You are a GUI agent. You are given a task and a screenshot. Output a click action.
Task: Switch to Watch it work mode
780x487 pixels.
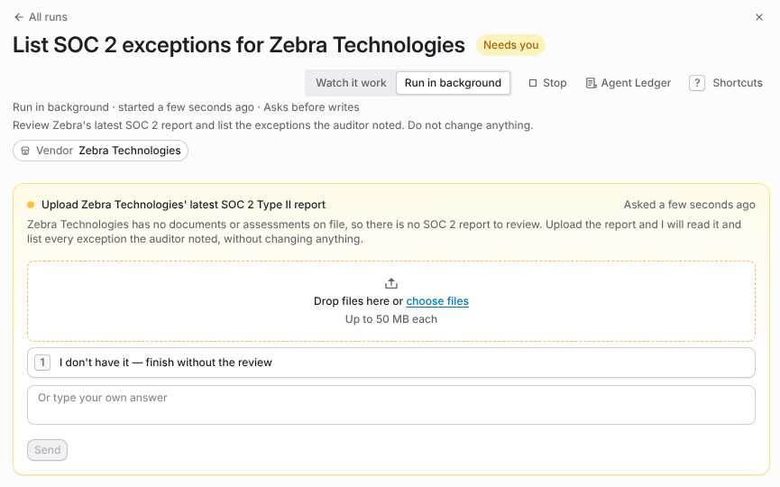pyautogui.click(x=351, y=83)
